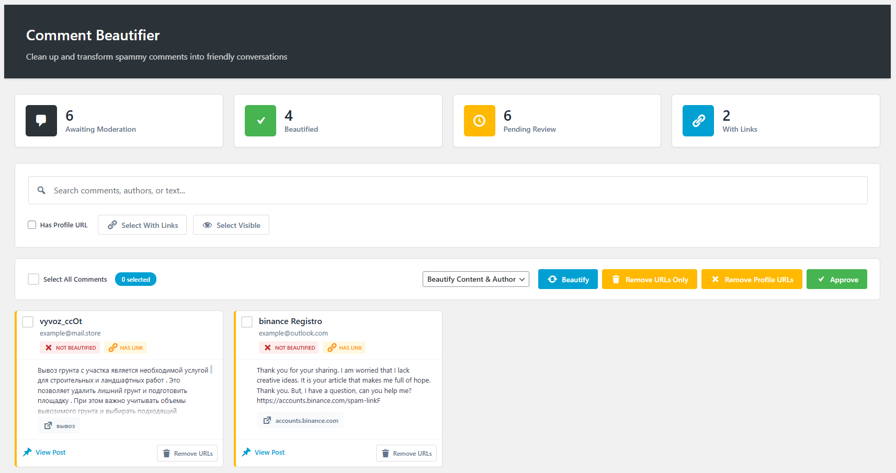
Task: Click the pin icon on vyvoz_ccOt card
Action: click(x=27, y=452)
